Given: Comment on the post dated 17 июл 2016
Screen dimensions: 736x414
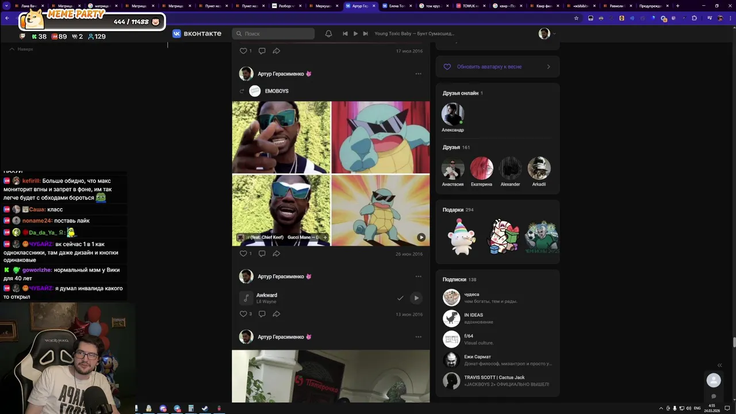Looking at the screenshot, I should click(262, 51).
